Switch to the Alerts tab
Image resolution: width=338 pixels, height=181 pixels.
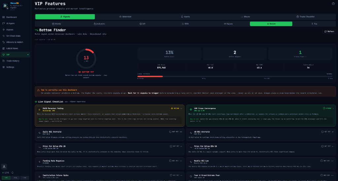pyautogui.click(x=186, y=16)
